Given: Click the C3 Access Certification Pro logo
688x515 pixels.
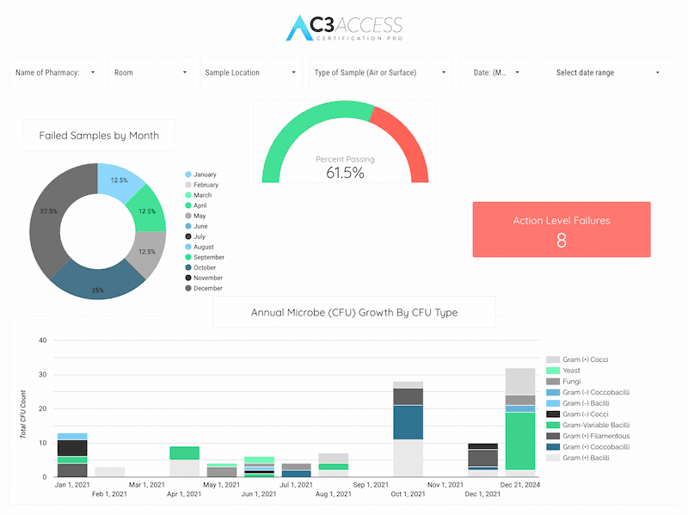Looking at the screenshot, I should 344,28.
